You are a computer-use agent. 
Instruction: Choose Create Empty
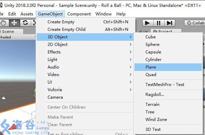85,22
